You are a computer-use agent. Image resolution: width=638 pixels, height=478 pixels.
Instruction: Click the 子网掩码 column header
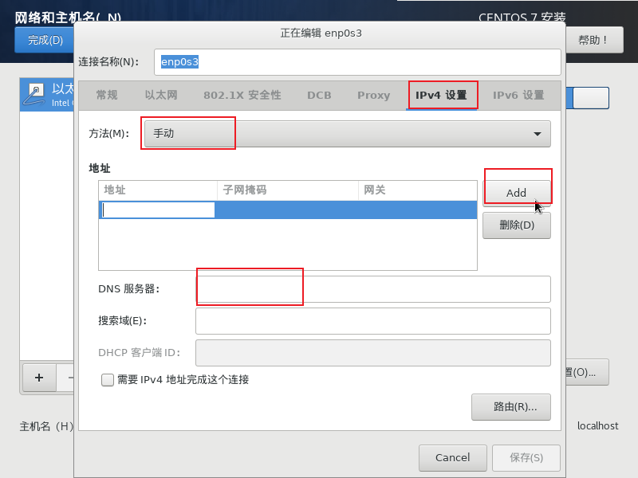[288, 190]
